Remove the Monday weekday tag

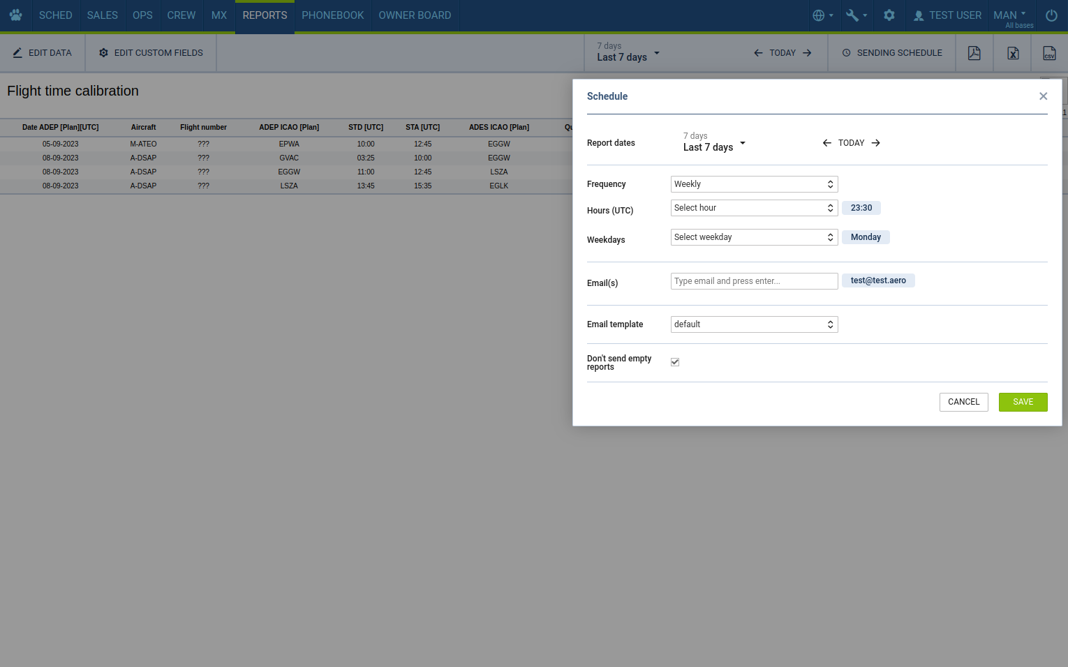click(x=866, y=237)
